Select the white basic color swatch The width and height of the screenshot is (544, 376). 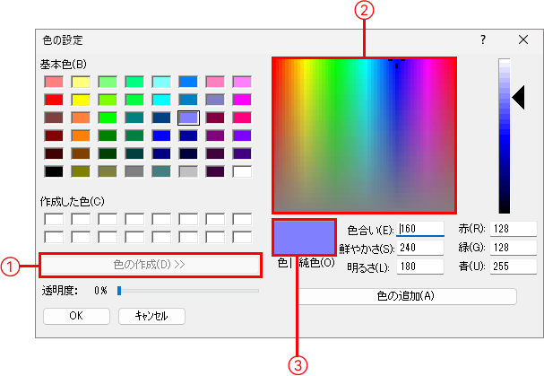tap(242, 171)
